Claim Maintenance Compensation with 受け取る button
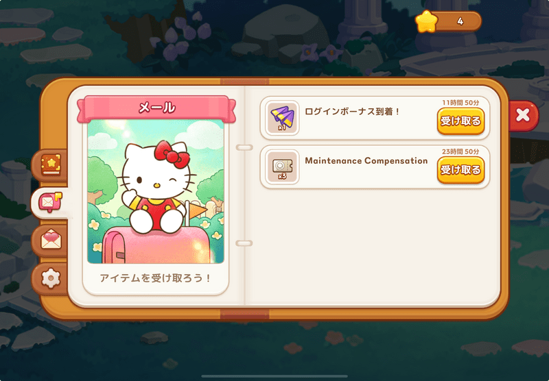 [460, 170]
